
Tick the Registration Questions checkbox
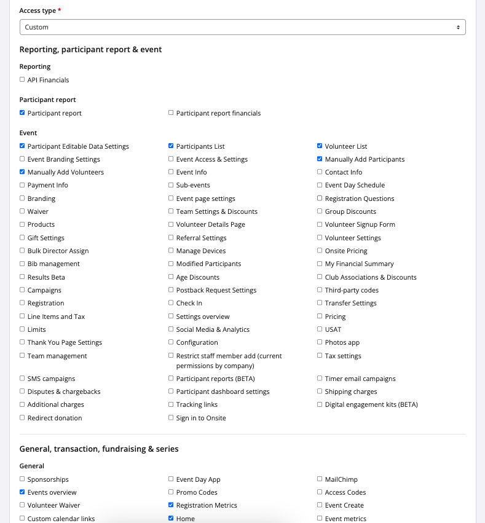[x=320, y=199]
